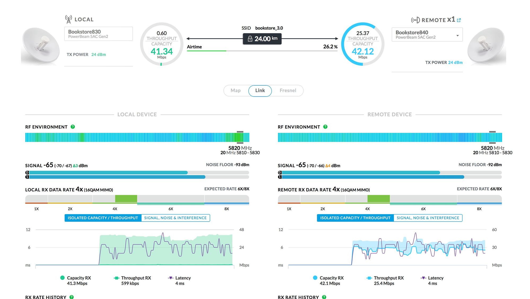Screen dimensions: 530x299
Task: Show remote Signal, Noise & Interference chart
Action: click(428, 218)
